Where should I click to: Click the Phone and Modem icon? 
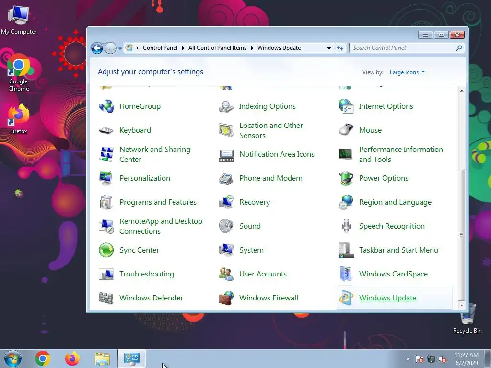coord(226,178)
